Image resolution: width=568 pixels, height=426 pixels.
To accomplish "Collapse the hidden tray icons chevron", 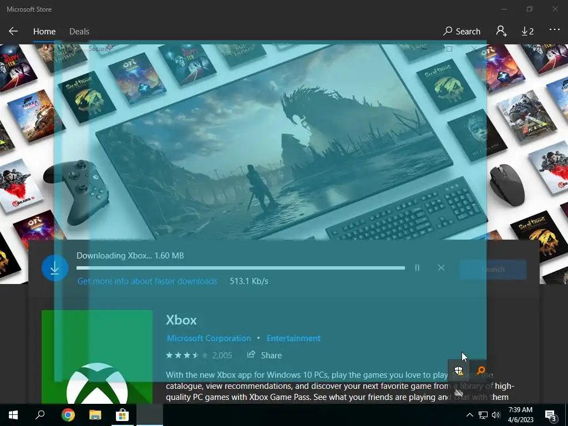I will [x=469, y=415].
